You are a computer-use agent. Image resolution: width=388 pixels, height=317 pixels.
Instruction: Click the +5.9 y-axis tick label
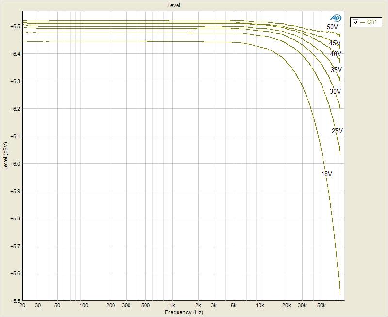15,191
